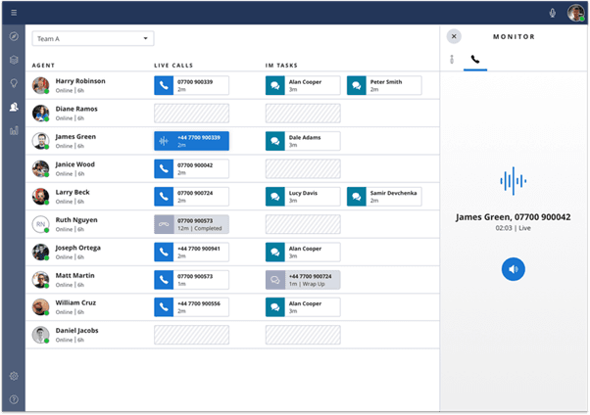This screenshot has height=415, width=590.
Task: Open the hamburger menu in top bar
Action: click(x=14, y=12)
